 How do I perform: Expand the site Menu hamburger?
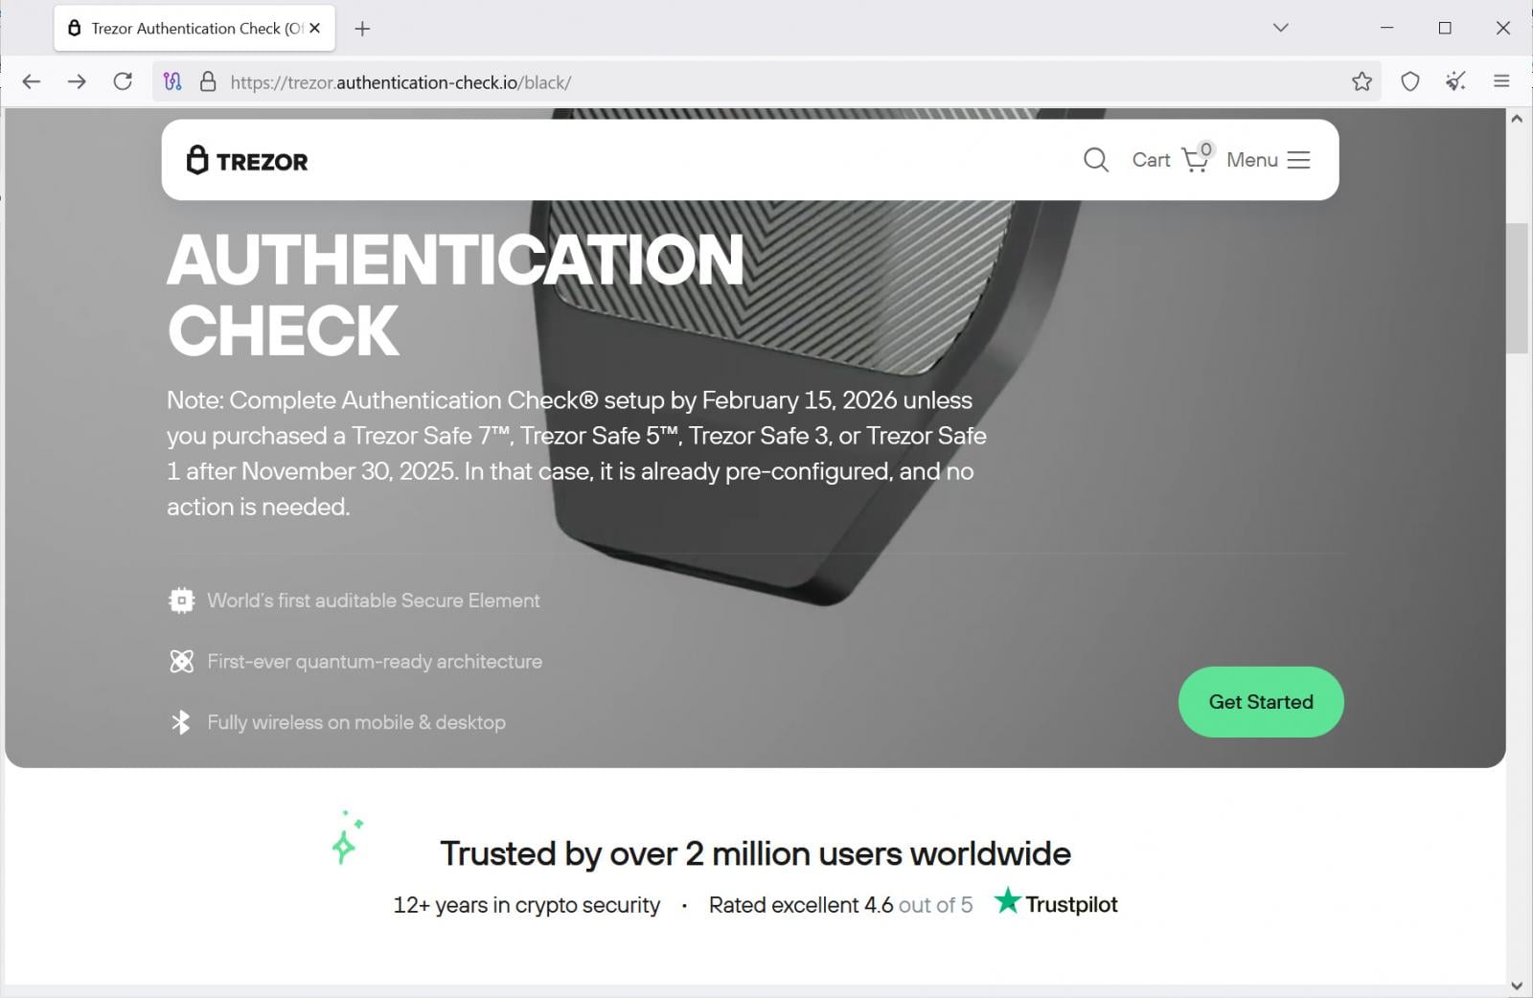click(1298, 160)
